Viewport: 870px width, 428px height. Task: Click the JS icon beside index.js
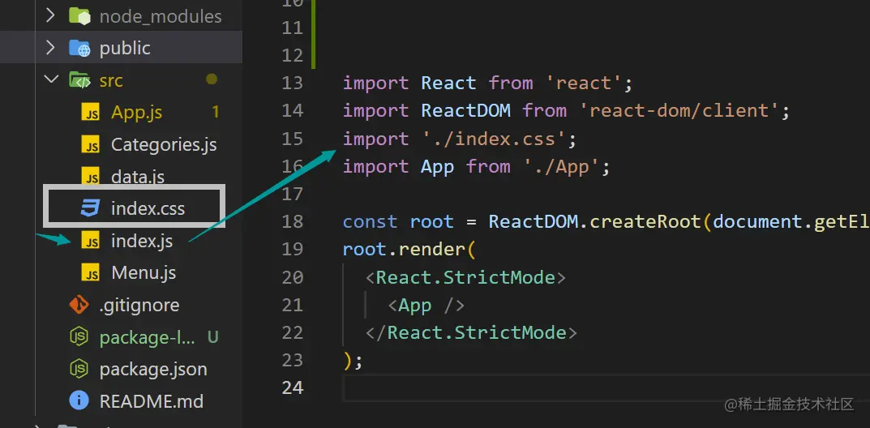pyautogui.click(x=91, y=242)
